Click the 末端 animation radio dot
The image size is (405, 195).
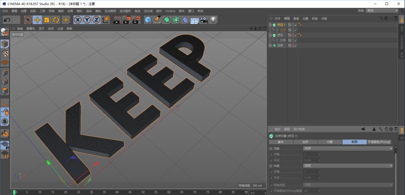pos(271,166)
